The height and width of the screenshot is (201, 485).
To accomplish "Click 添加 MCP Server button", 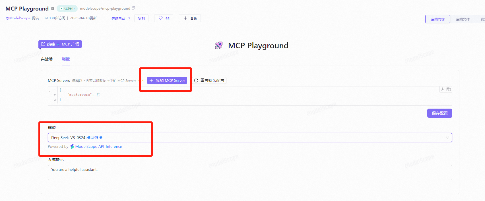I will click(167, 80).
